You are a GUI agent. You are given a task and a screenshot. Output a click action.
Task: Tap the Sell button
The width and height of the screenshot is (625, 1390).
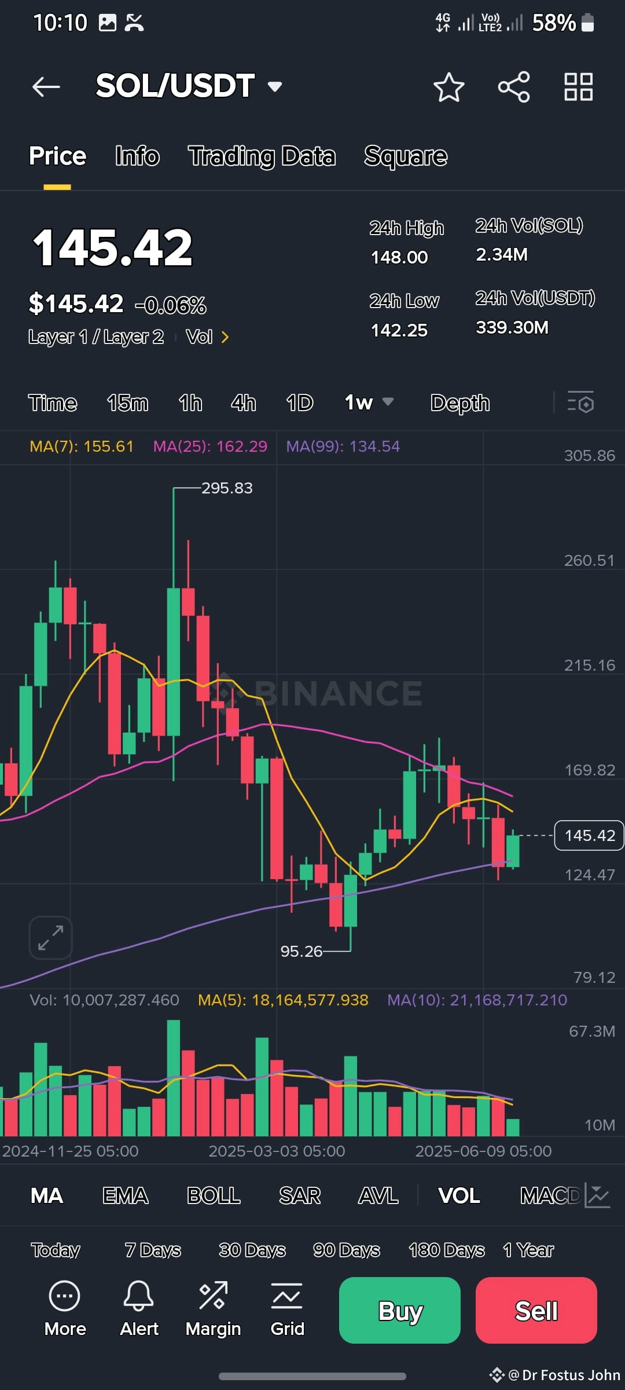click(x=536, y=1310)
